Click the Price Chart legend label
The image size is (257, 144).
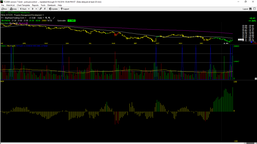coord(5,23)
